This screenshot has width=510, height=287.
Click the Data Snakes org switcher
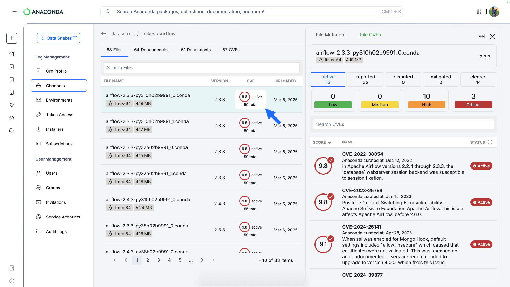point(58,38)
